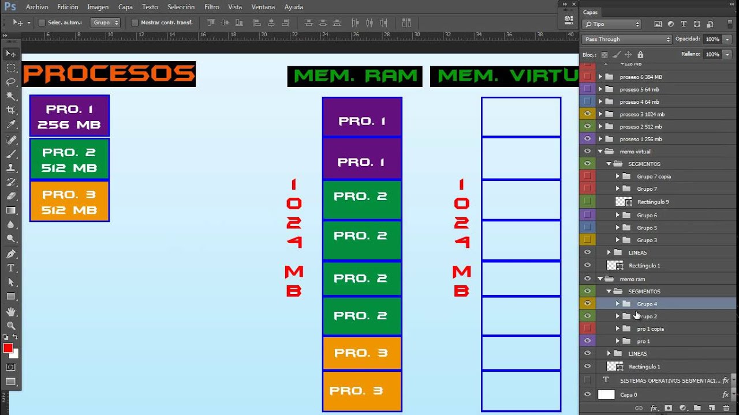Select the Eyedropper tool
Screen dimensions: 739x415
pyautogui.click(x=10, y=124)
